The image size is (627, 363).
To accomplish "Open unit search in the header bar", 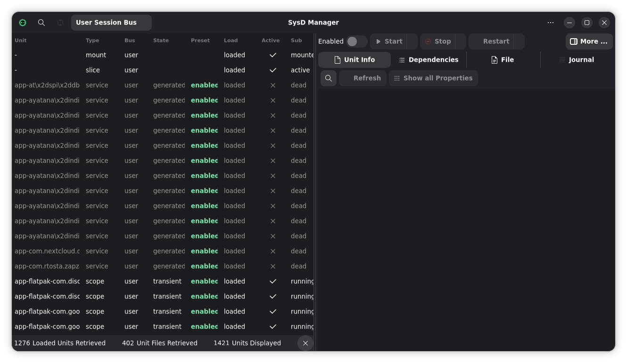I will (41, 23).
